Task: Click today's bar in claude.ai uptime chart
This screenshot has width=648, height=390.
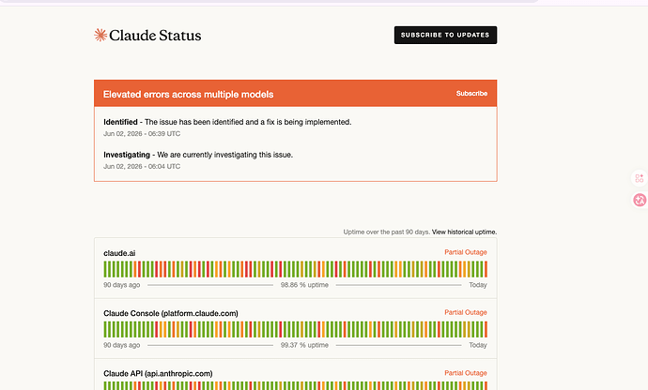Action: point(486,269)
